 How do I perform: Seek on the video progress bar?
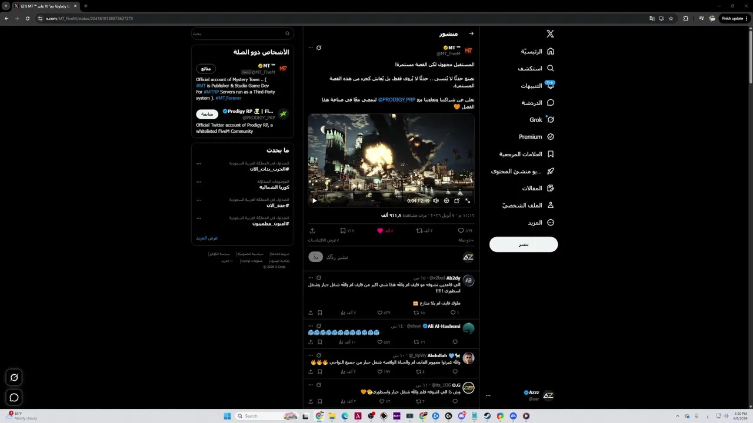(391, 192)
